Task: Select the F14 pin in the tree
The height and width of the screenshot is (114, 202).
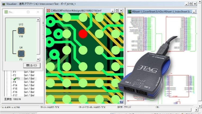Action: pos(15,85)
